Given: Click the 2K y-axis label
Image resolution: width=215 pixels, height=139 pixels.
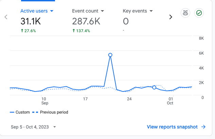Looking at the screenshot, I should pos(201,83).
